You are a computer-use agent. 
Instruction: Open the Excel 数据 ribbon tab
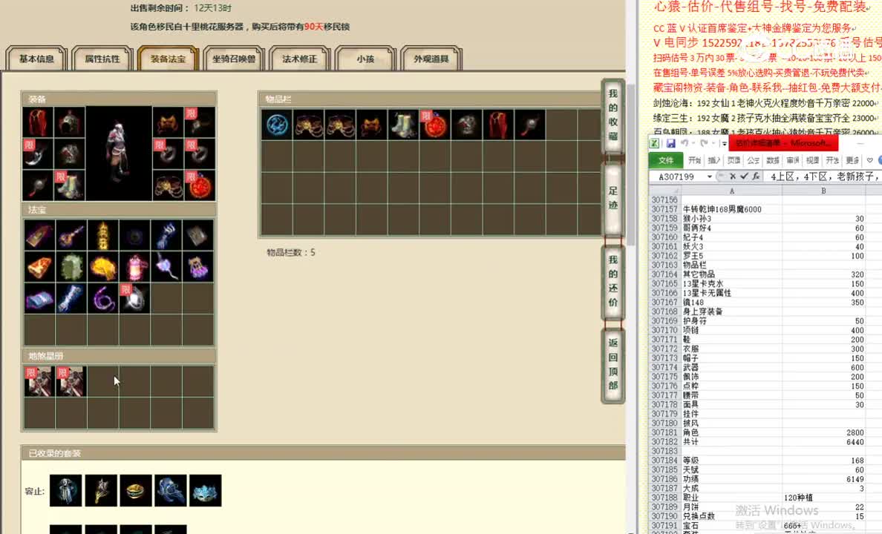772,159
